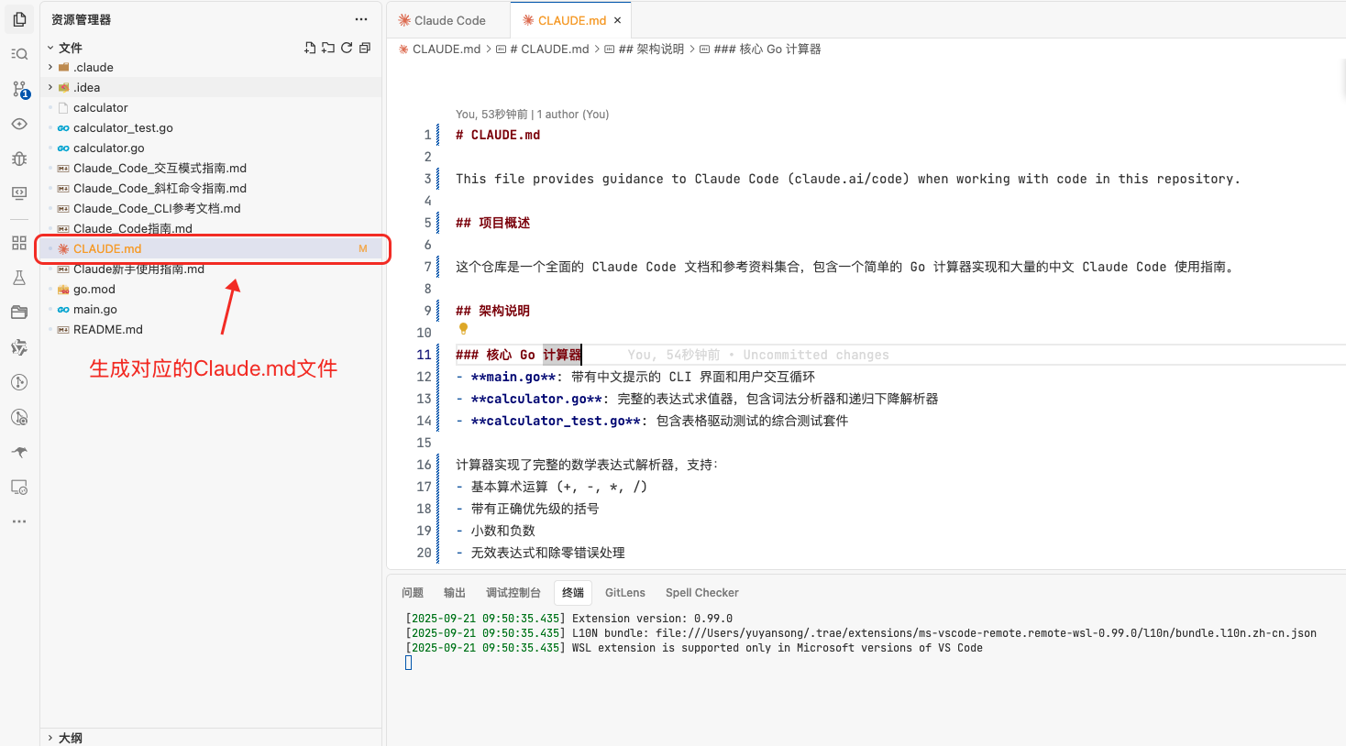1346x746 pixels.
Task: Open the Testing flask icon
Action: pos(19,278)
